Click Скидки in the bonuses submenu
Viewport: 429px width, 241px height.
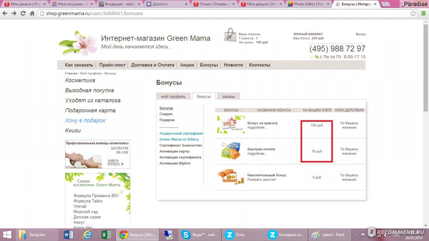coord(166,114)
